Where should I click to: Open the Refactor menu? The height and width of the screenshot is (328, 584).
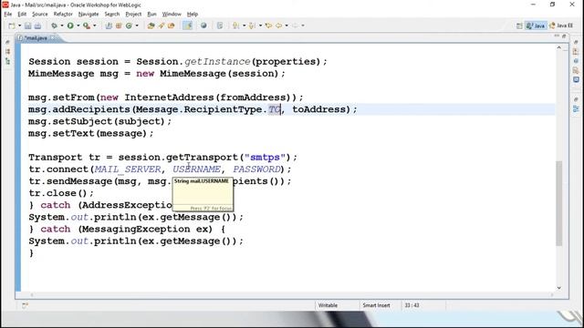click(x=63, y=15)
